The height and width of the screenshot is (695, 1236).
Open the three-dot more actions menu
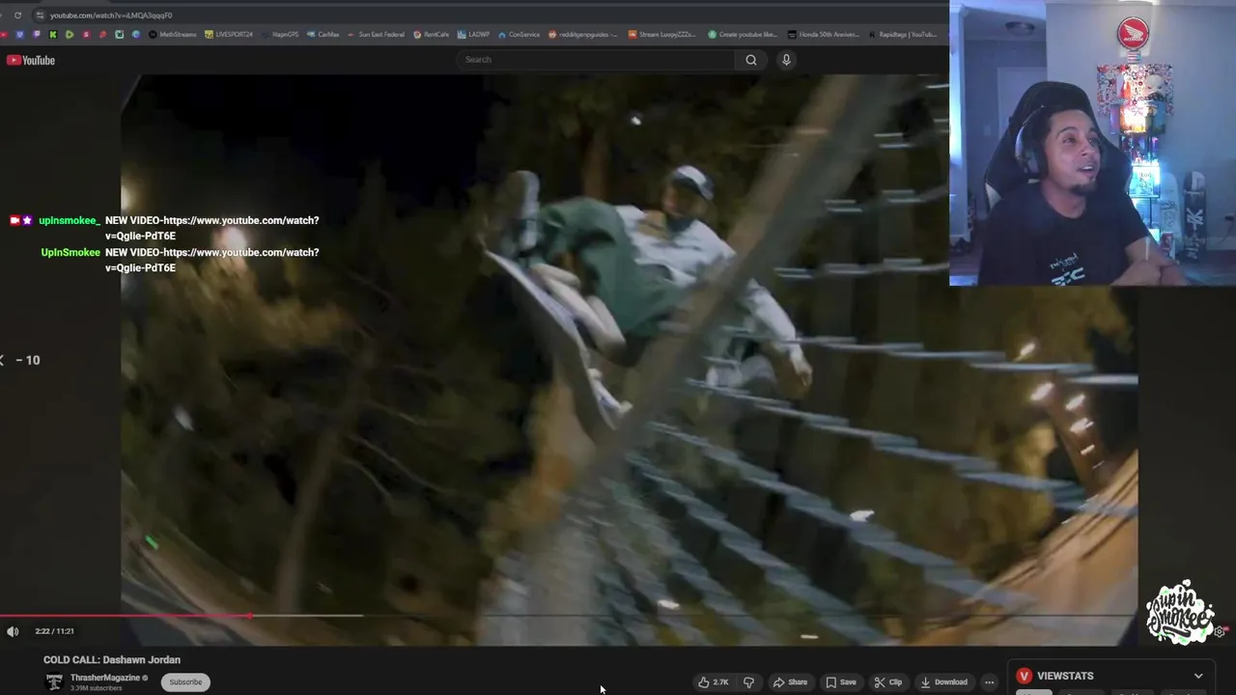pyautogui.click(x=989, y=682)
